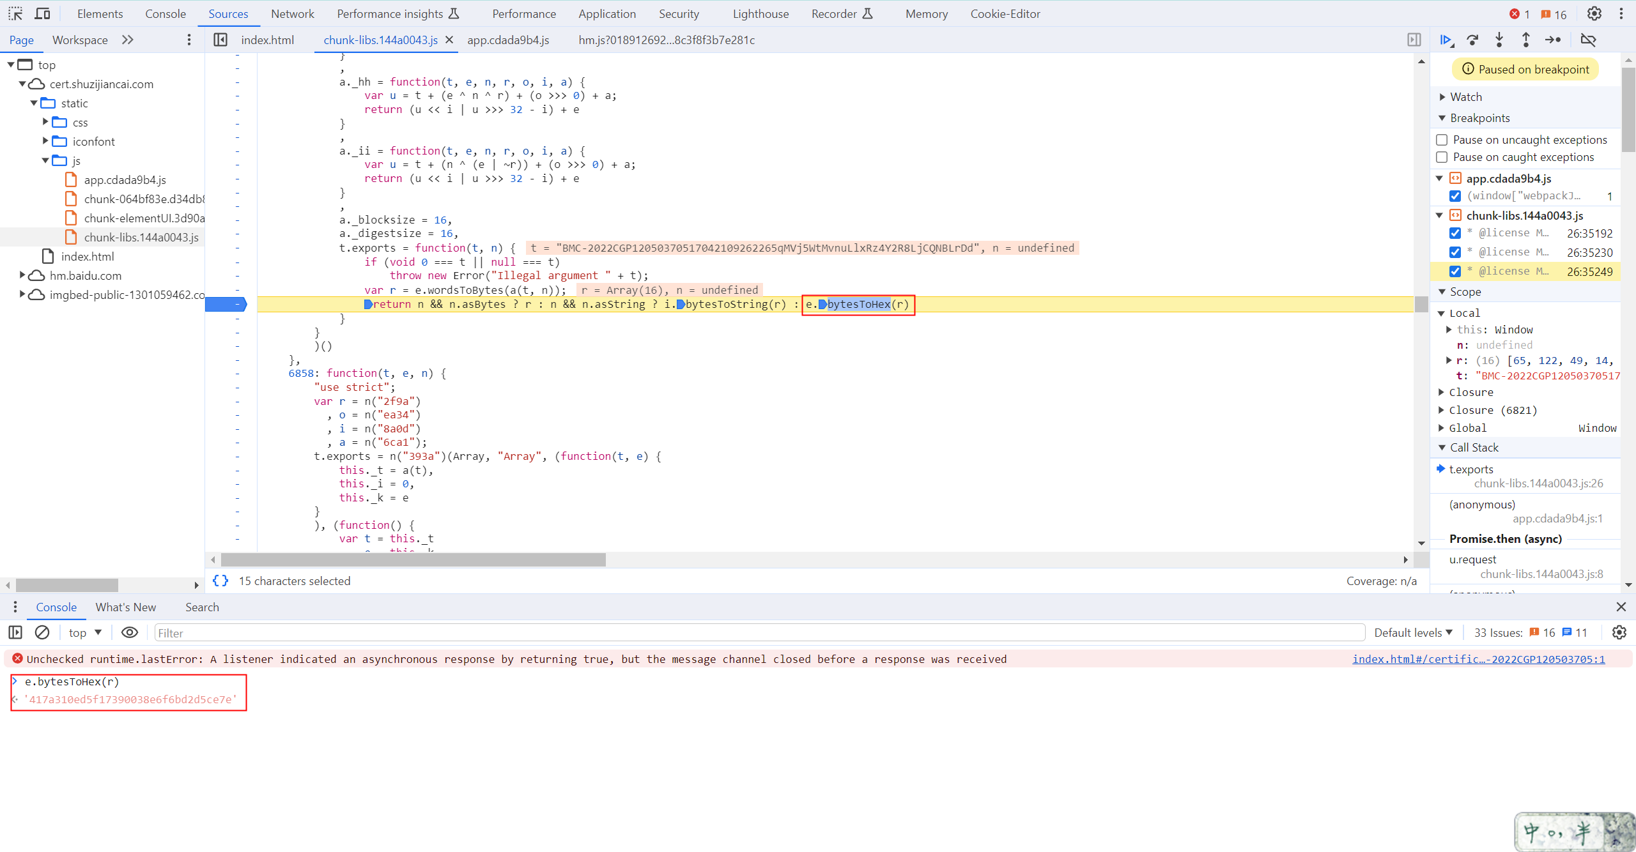Image resolution: width=1636 pixels, height=852 pixels.
Task: Step over next function call
Action: tap(1472, 40)
